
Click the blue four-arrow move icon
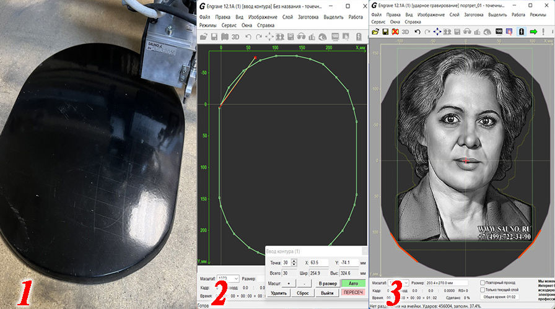pos(437,31)
